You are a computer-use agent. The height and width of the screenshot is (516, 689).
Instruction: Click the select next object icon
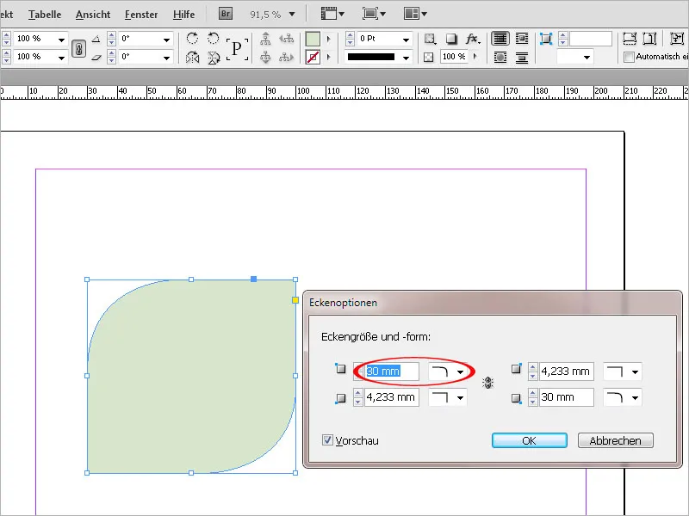[287, 57]
